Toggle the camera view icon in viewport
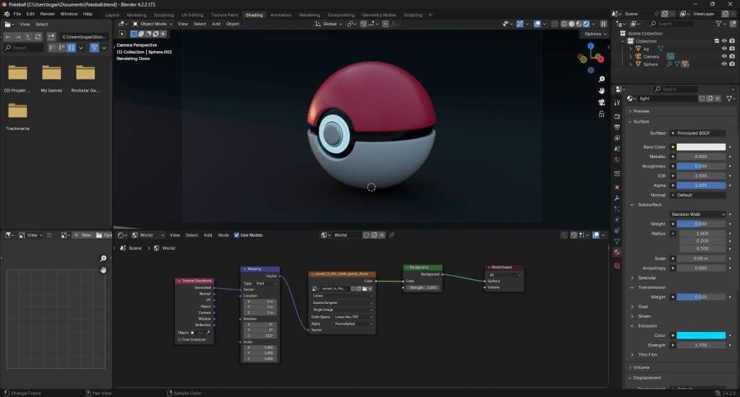The width and height of the screenshot is (740, 397). pyautogui.click(x=602, y=102)
